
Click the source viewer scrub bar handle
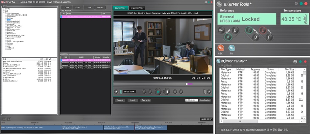click(x=187, y=84)
